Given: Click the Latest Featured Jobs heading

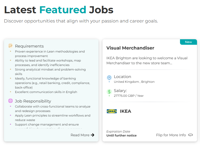Looking at the screenshot, I should (59, 10).
